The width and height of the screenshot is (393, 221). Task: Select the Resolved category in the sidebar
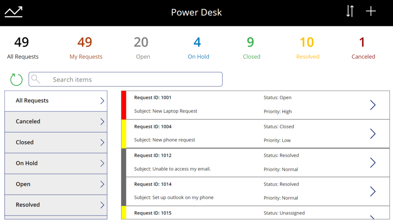pos(56,205)
